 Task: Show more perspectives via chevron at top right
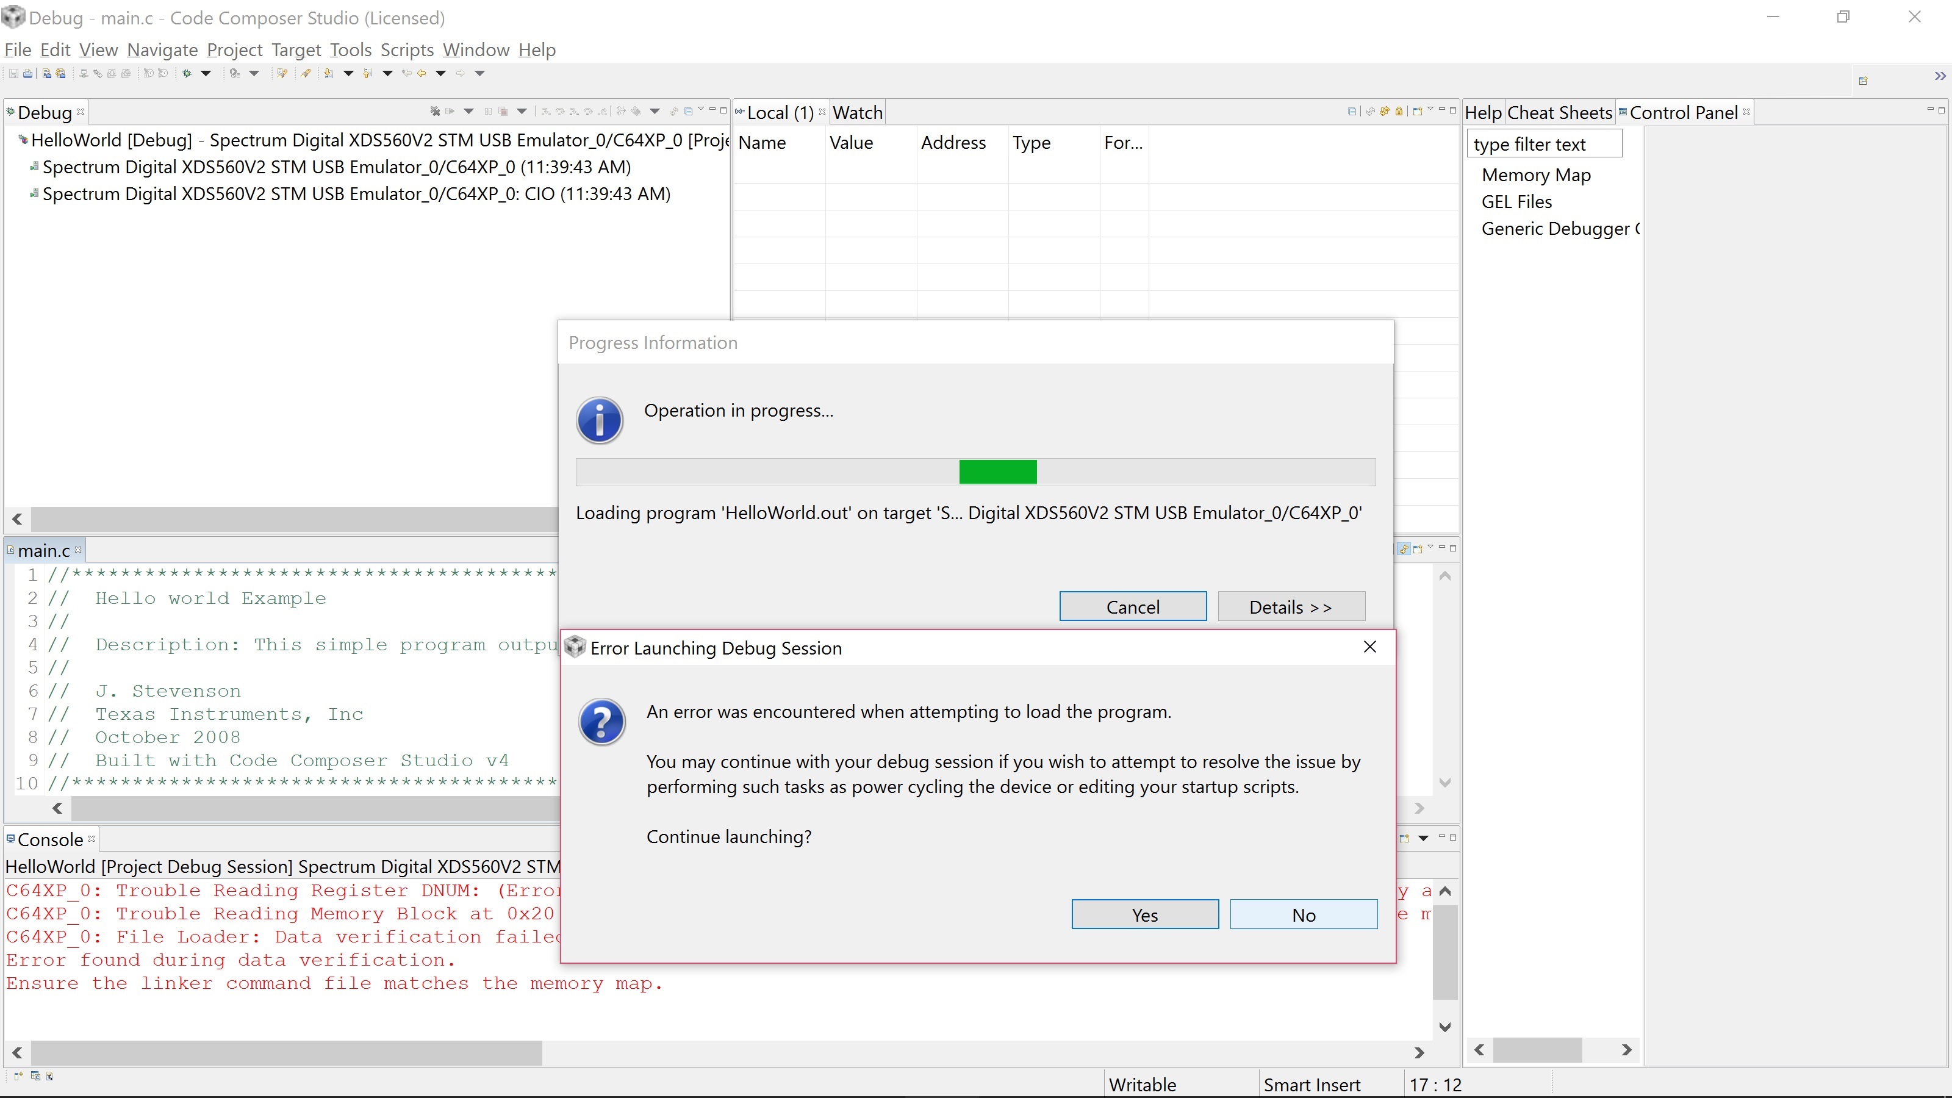(1940, 76)
